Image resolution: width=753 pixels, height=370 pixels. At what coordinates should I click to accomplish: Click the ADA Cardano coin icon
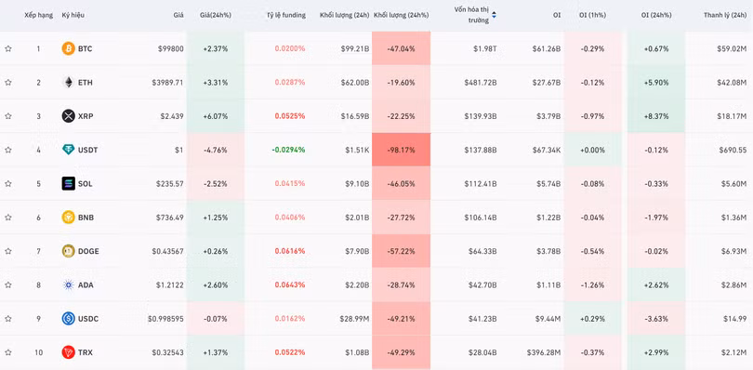pos(69,285)
